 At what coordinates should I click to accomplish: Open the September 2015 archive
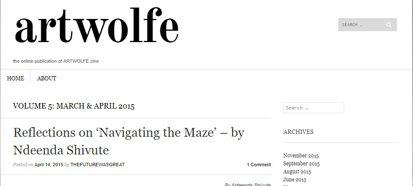click(302, 164)
